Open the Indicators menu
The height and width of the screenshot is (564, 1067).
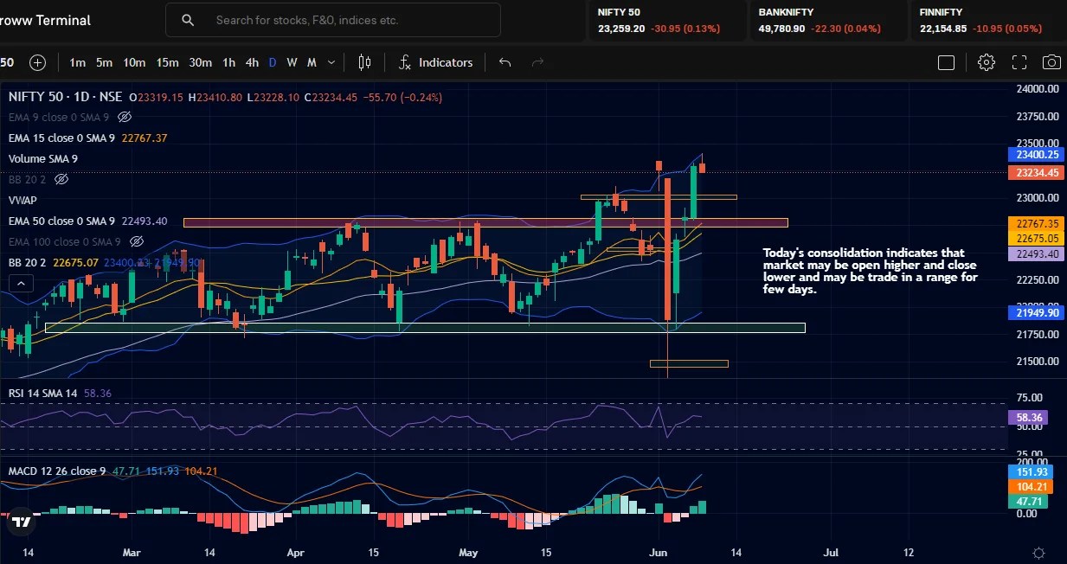[x=435, y=62]
